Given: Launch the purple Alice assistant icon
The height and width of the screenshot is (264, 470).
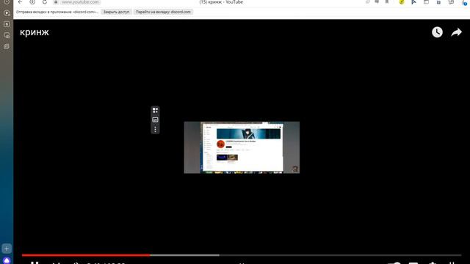Looking at the screenshot, I should coord(7,260).
